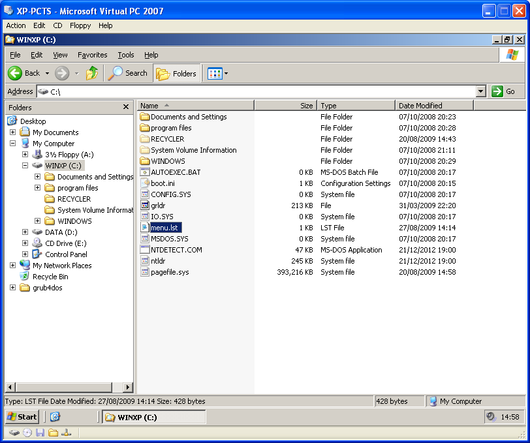The image size is (530, 443).
Task: Open the Virtual PC CD menu
Action: 57,25
